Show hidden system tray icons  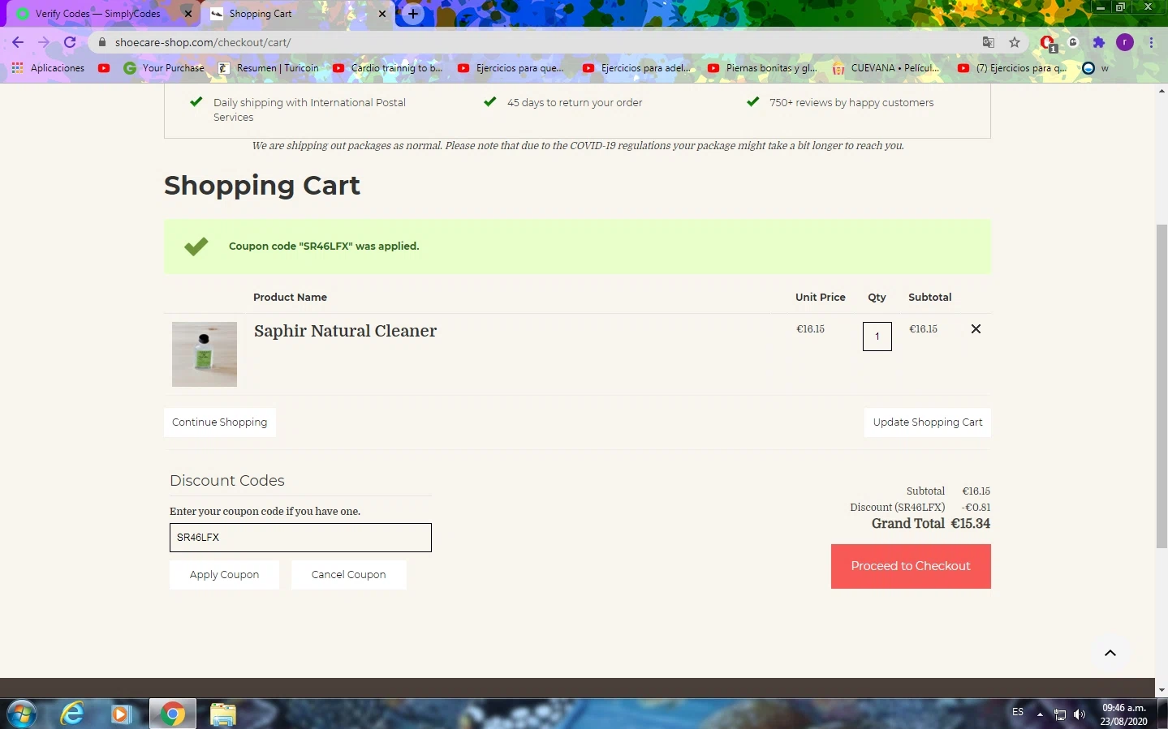point(1040,714)
